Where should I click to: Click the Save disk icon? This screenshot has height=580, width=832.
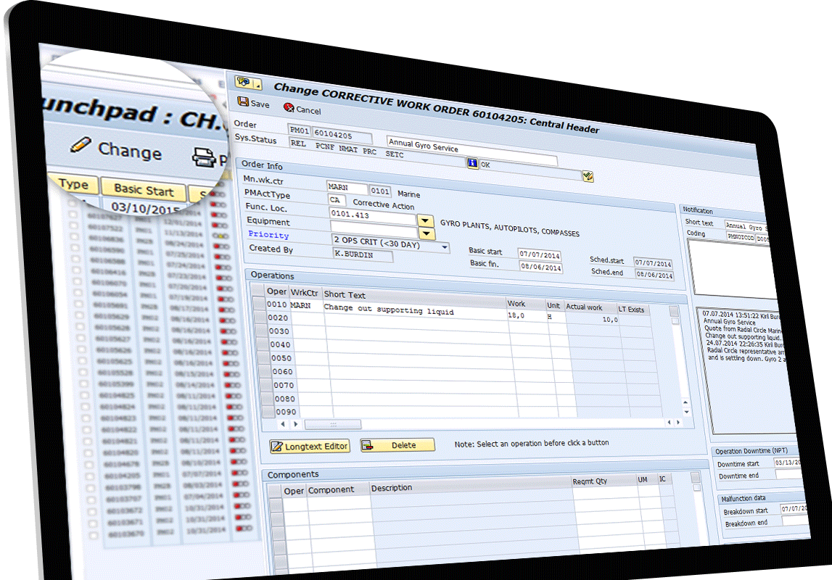coord(243,103)
